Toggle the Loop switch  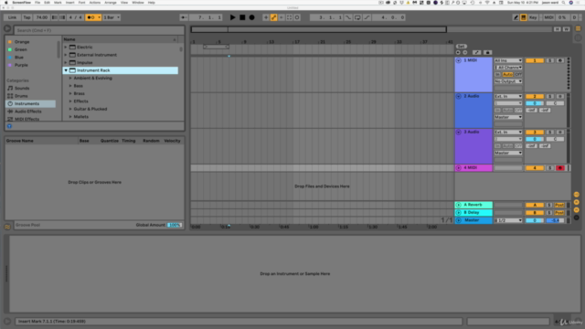tap(357, 17)
